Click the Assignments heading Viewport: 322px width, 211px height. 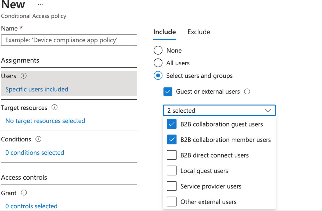coord(20,60)
